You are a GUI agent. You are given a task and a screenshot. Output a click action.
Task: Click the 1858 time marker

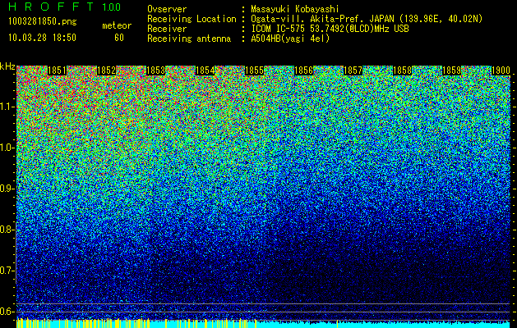[403, 71]
